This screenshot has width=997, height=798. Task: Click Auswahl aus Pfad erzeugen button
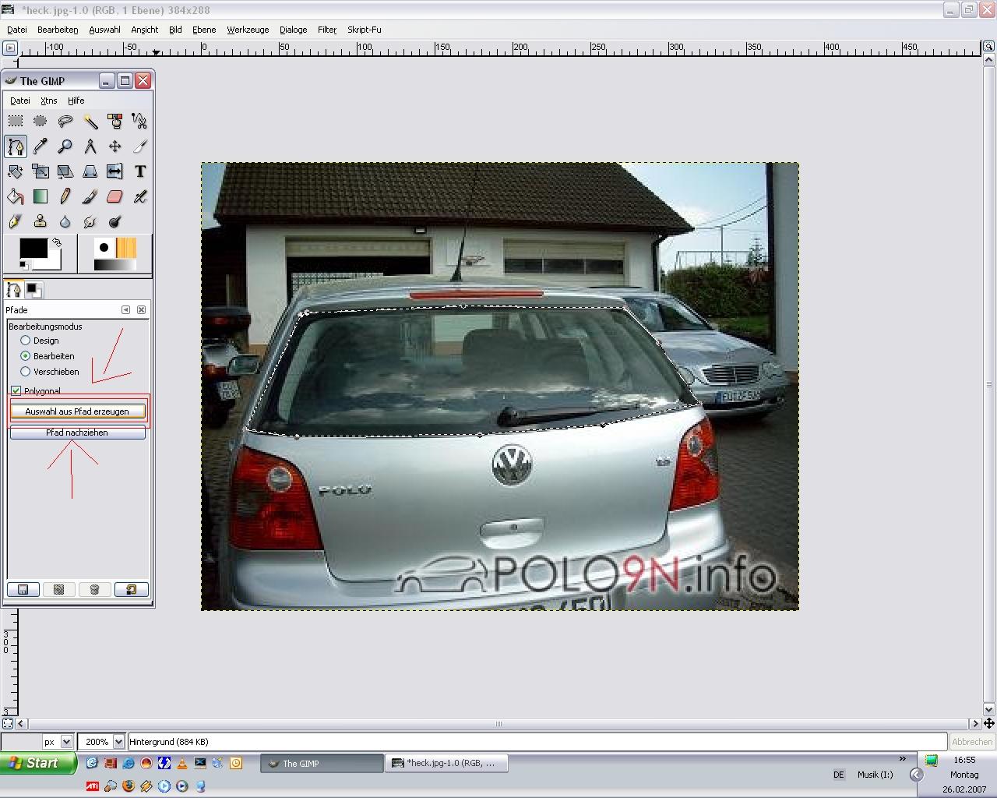point(77,411)
